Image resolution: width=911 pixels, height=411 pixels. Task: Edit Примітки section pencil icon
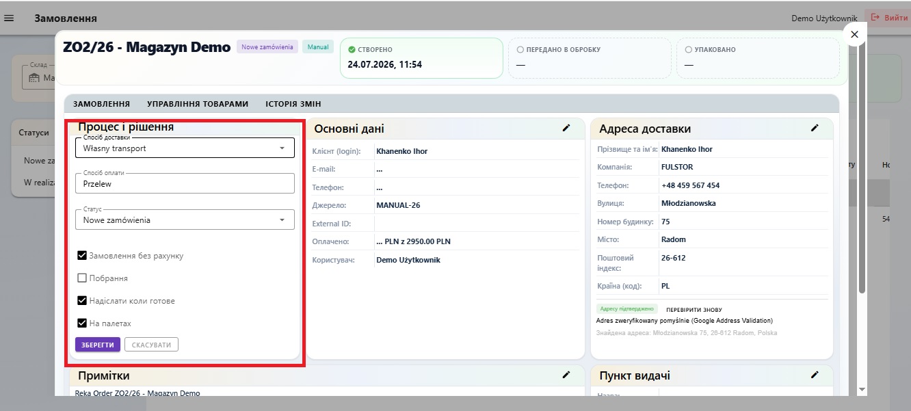566,375
